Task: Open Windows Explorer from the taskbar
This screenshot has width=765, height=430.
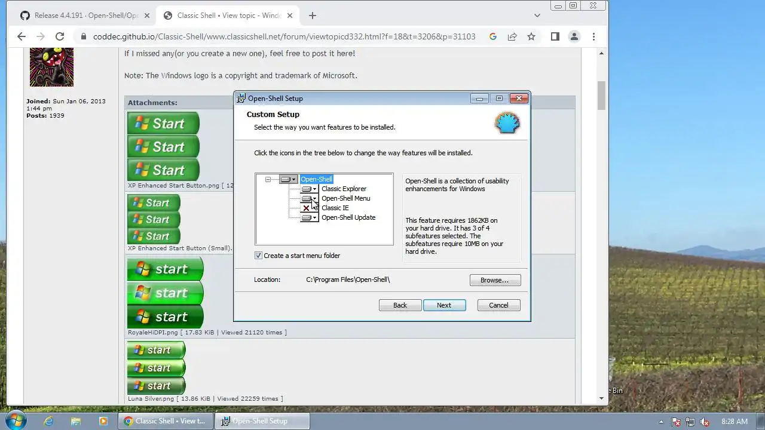Action: pos(76,421)
